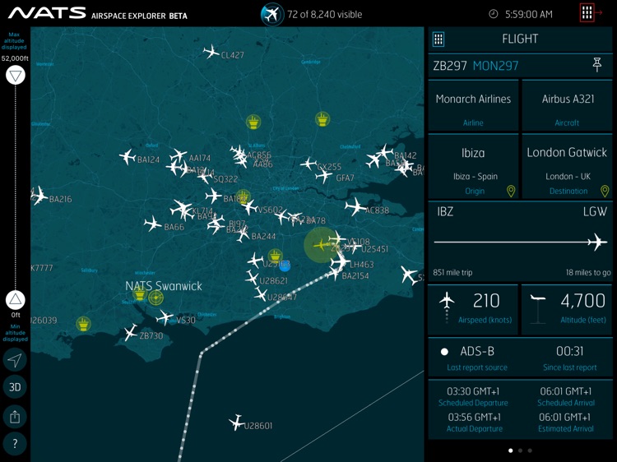Open the Ibiza origin card
Image resolution: width=617 pixels, height=462 pixels.
coord(473,167)
